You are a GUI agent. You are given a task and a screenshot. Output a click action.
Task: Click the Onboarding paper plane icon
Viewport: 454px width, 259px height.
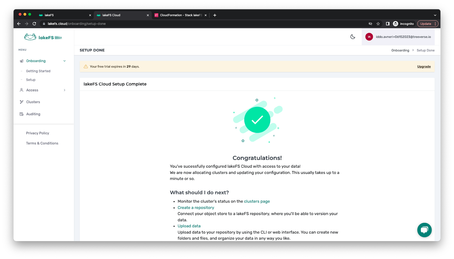coord(22,61)
